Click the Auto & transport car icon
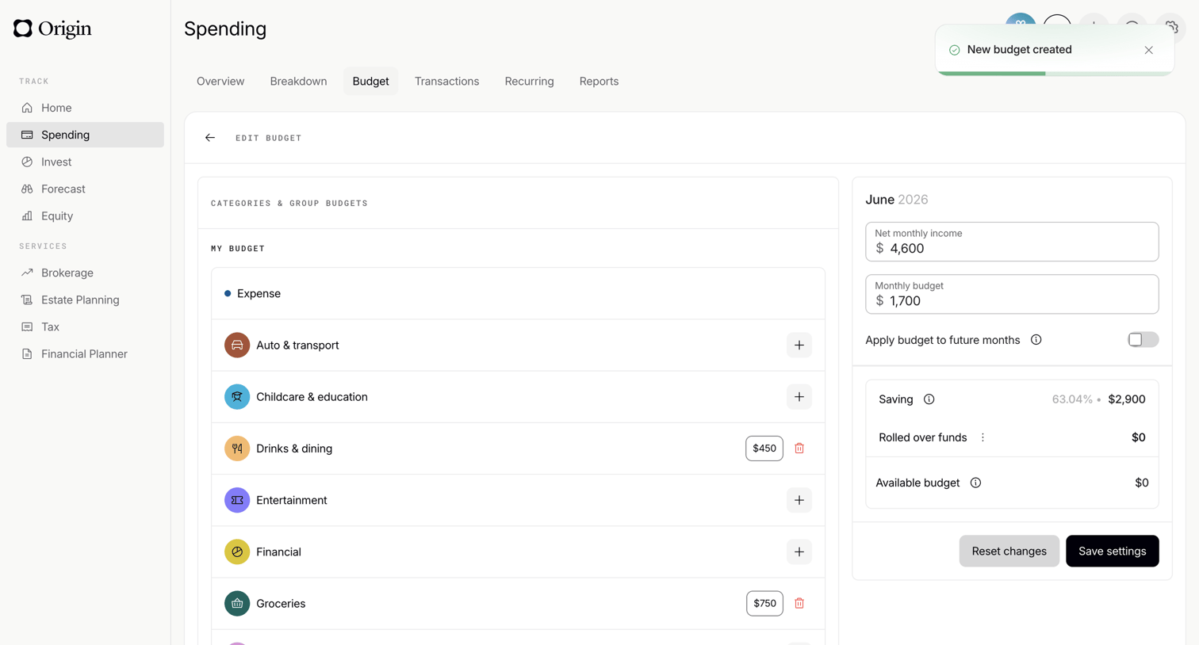The height and width of the screenshot is (645, 1199). click(237, 345)
